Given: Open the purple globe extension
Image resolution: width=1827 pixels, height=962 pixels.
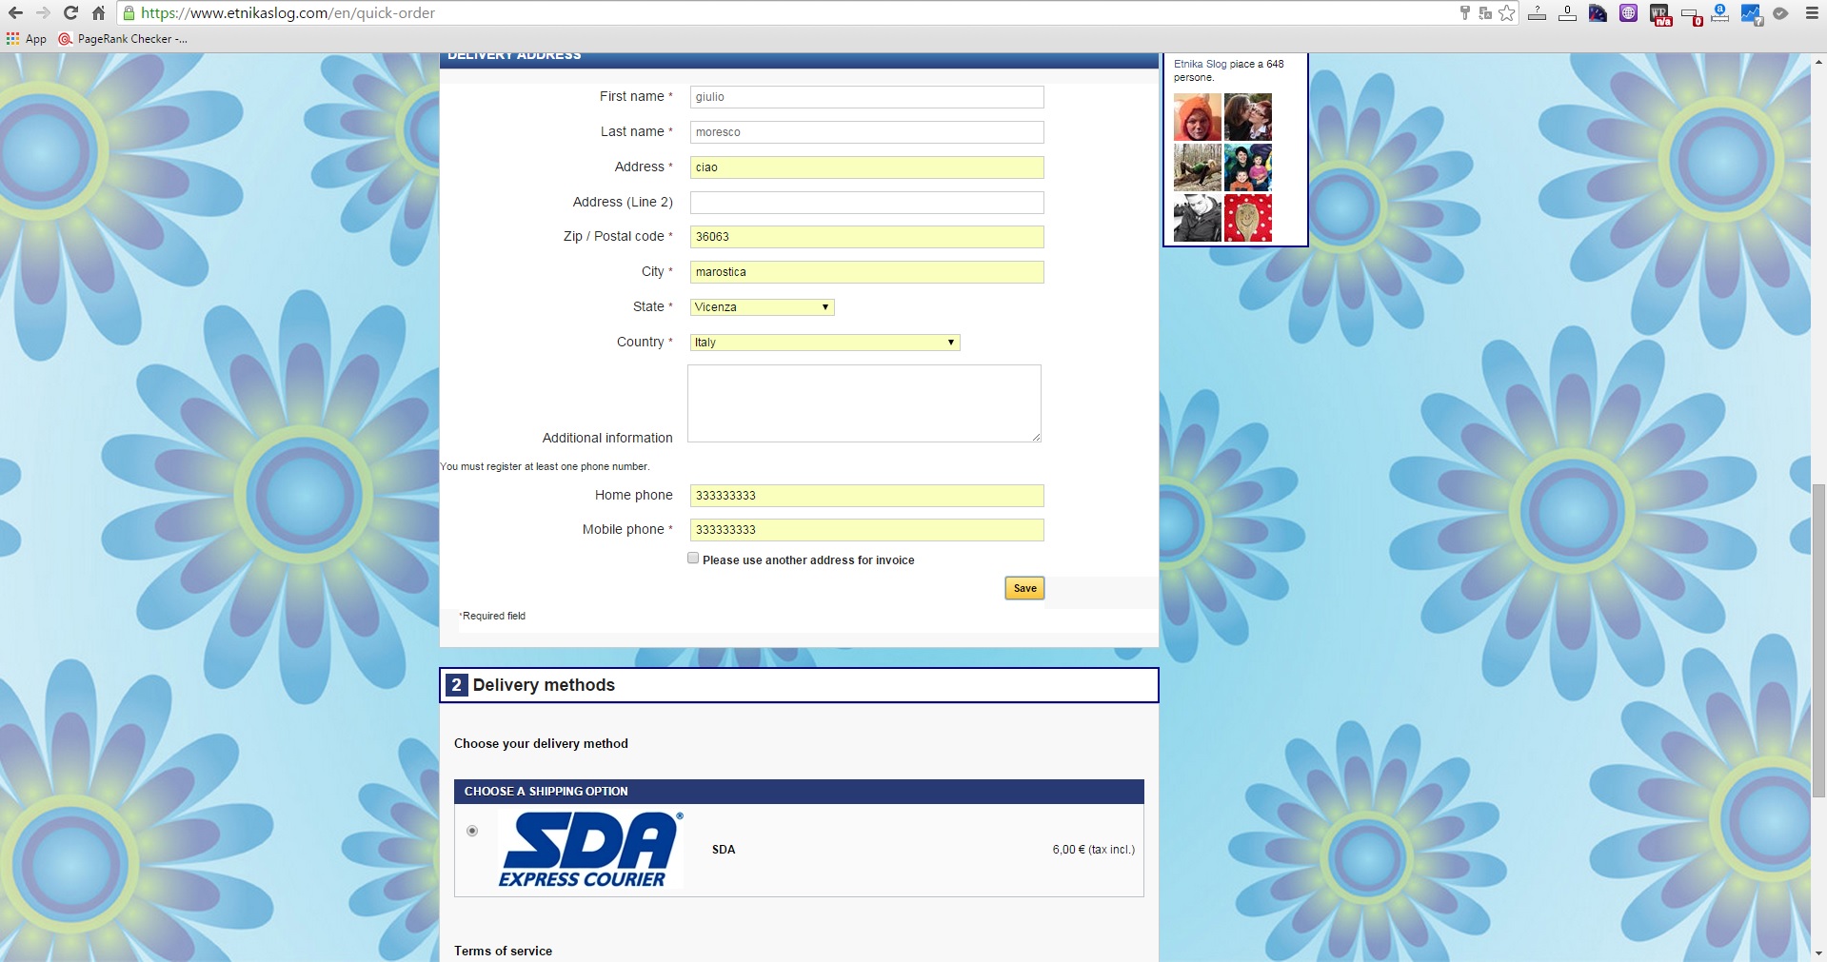Looking at the screenshot, I should (x=1628, y=13).
